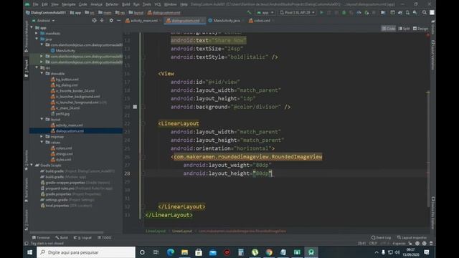Open the app run configuration dropdown
The image size is (459, 258).
[265, 13]
